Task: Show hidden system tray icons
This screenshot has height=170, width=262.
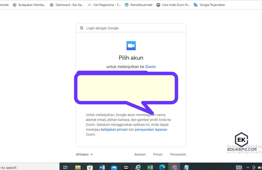Action: [x=248, y=167]
